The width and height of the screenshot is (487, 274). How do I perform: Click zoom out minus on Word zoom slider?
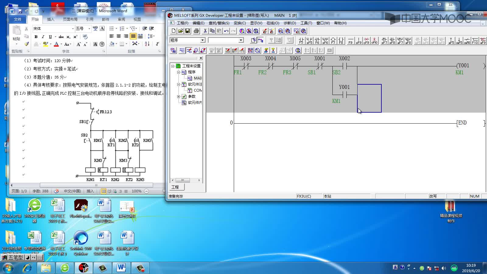(x=146, y=191)
